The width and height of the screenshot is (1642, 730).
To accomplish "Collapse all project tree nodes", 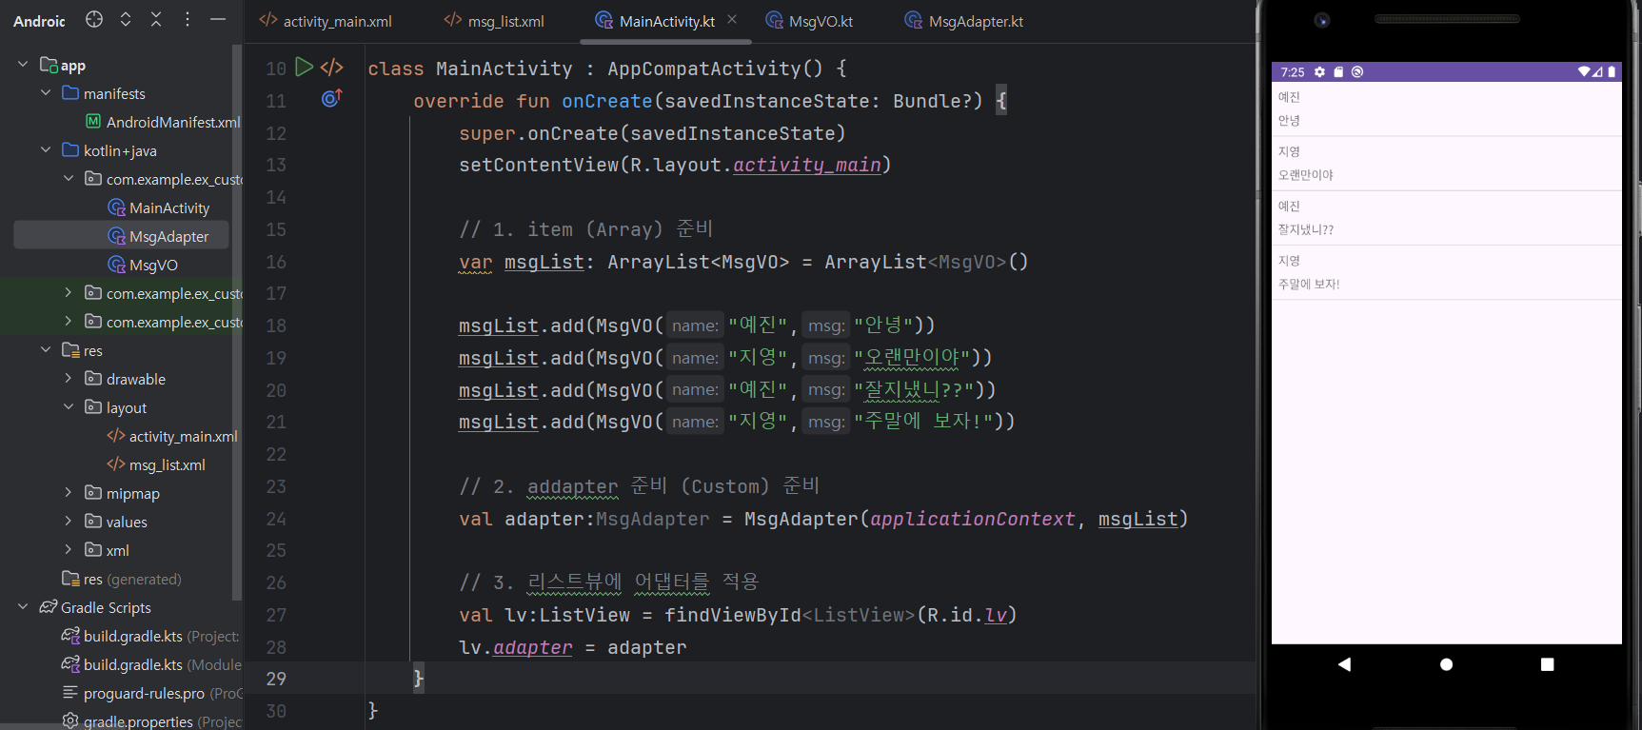I will [x=156, y=19].
